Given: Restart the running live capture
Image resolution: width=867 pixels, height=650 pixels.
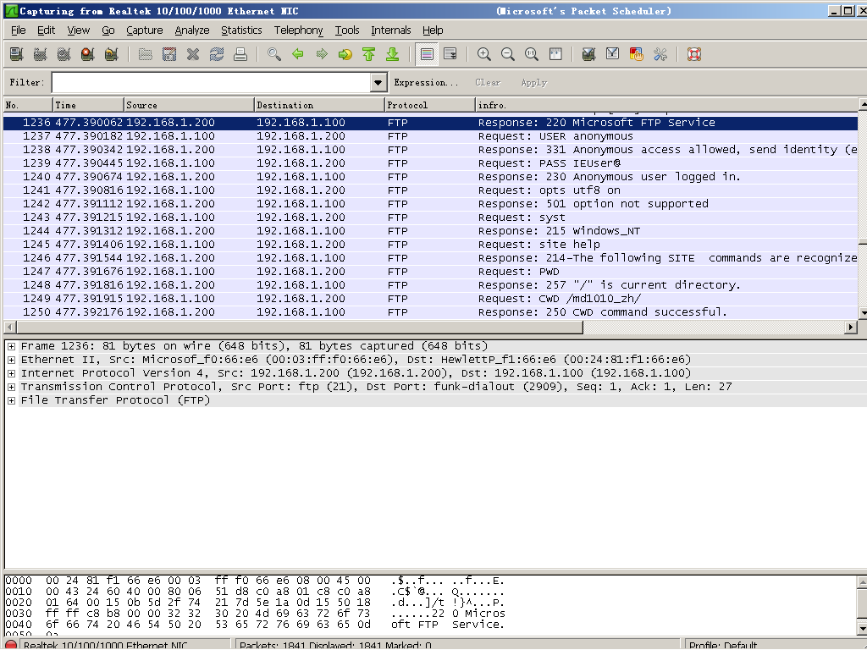Looking at the screenshot, I should pos(111,54).
